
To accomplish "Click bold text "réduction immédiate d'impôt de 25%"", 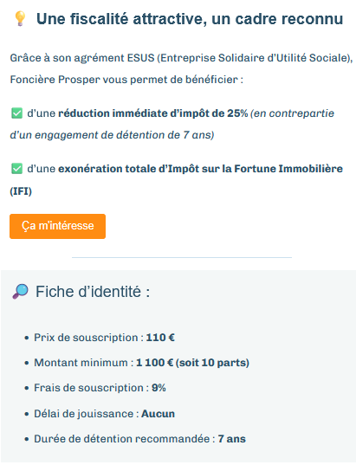I will click(153, 113).
